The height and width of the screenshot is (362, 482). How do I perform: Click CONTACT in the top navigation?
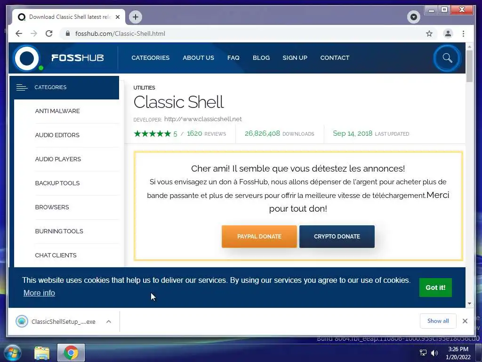tap(335, 58)
